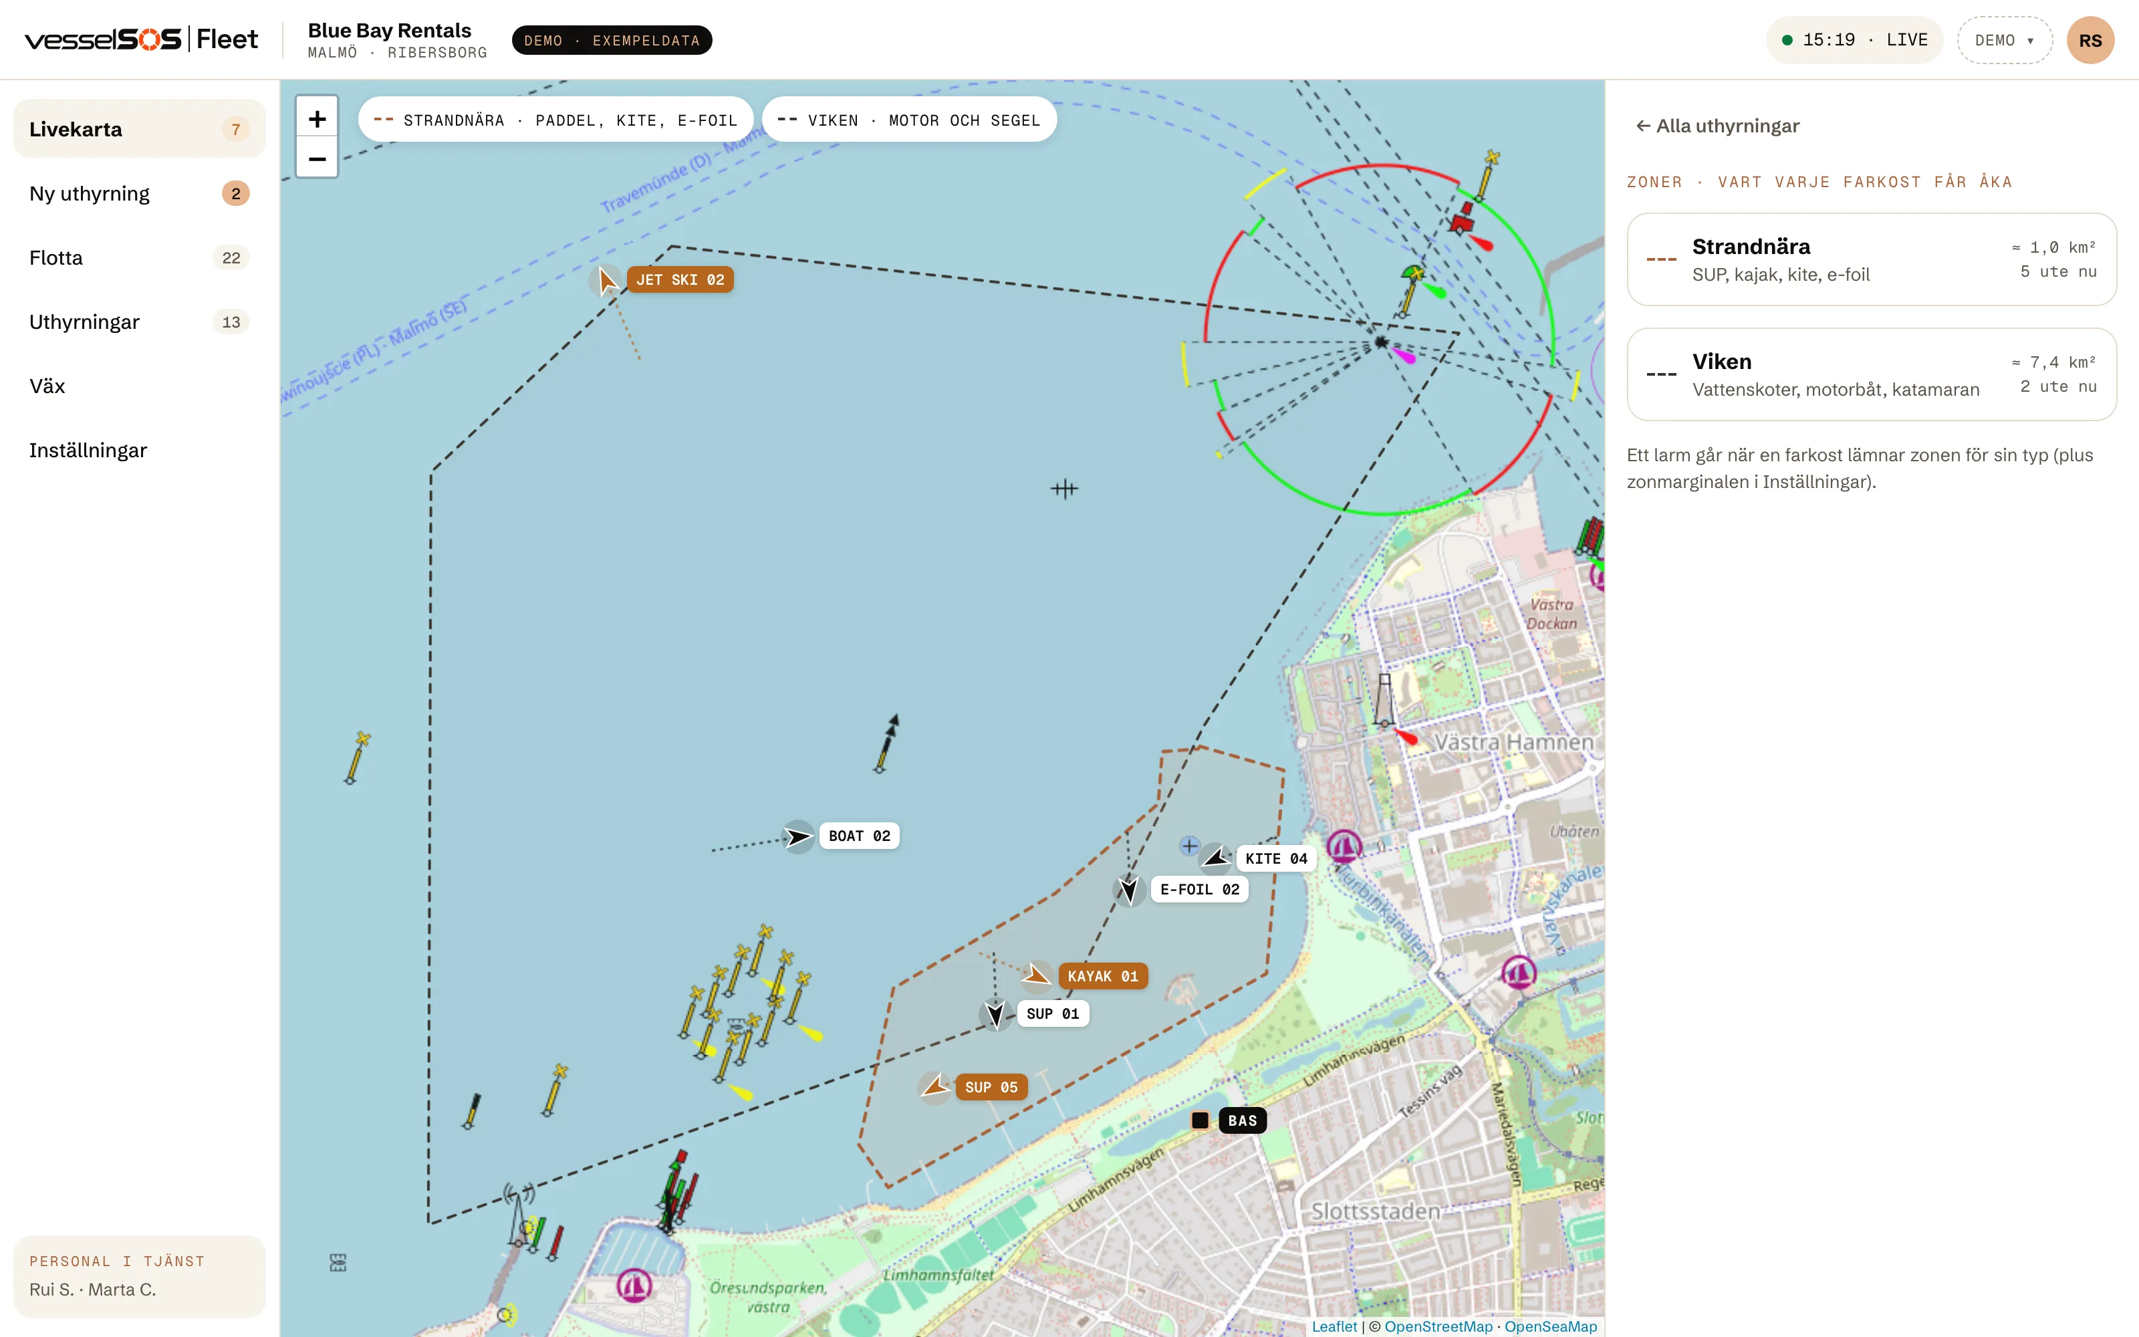Select the Viken zone card
Image resolution: width=2139 pixels, height=1337 pixels.
(1871, 374)
